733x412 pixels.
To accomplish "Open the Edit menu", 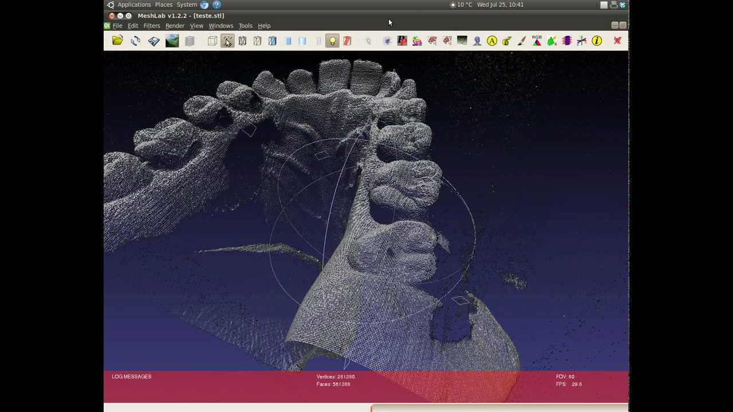I will [x=133, y=26].
